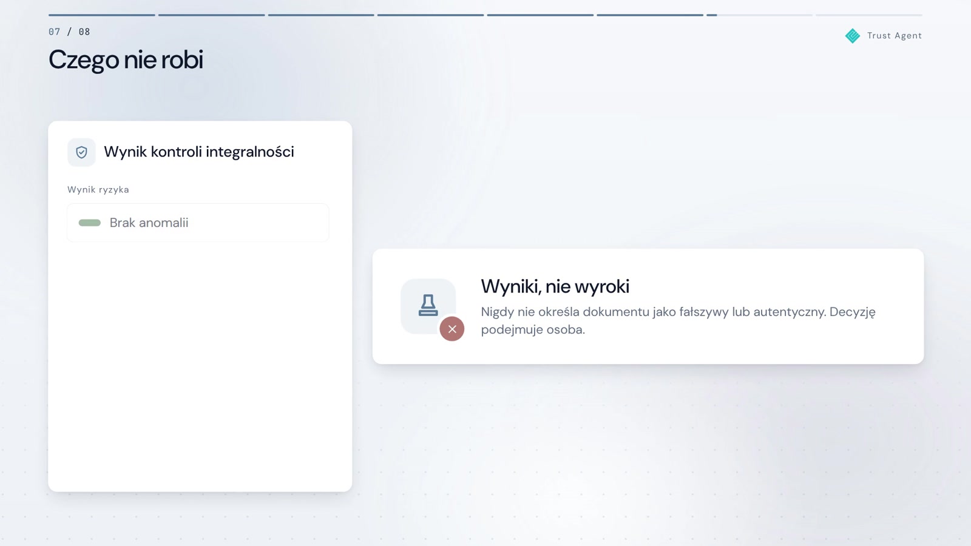Jump to the last progress bar segment
Screen dimensions: 971x546
pos(869,15)
